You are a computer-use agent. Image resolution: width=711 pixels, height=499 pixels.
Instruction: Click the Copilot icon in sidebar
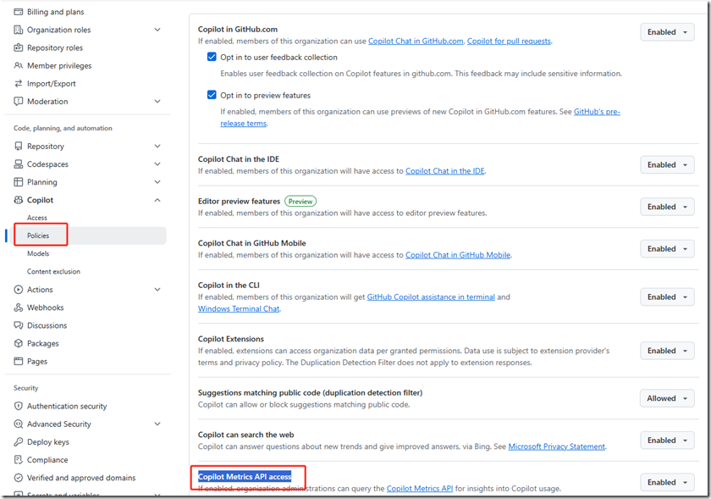tap(18, 200)
